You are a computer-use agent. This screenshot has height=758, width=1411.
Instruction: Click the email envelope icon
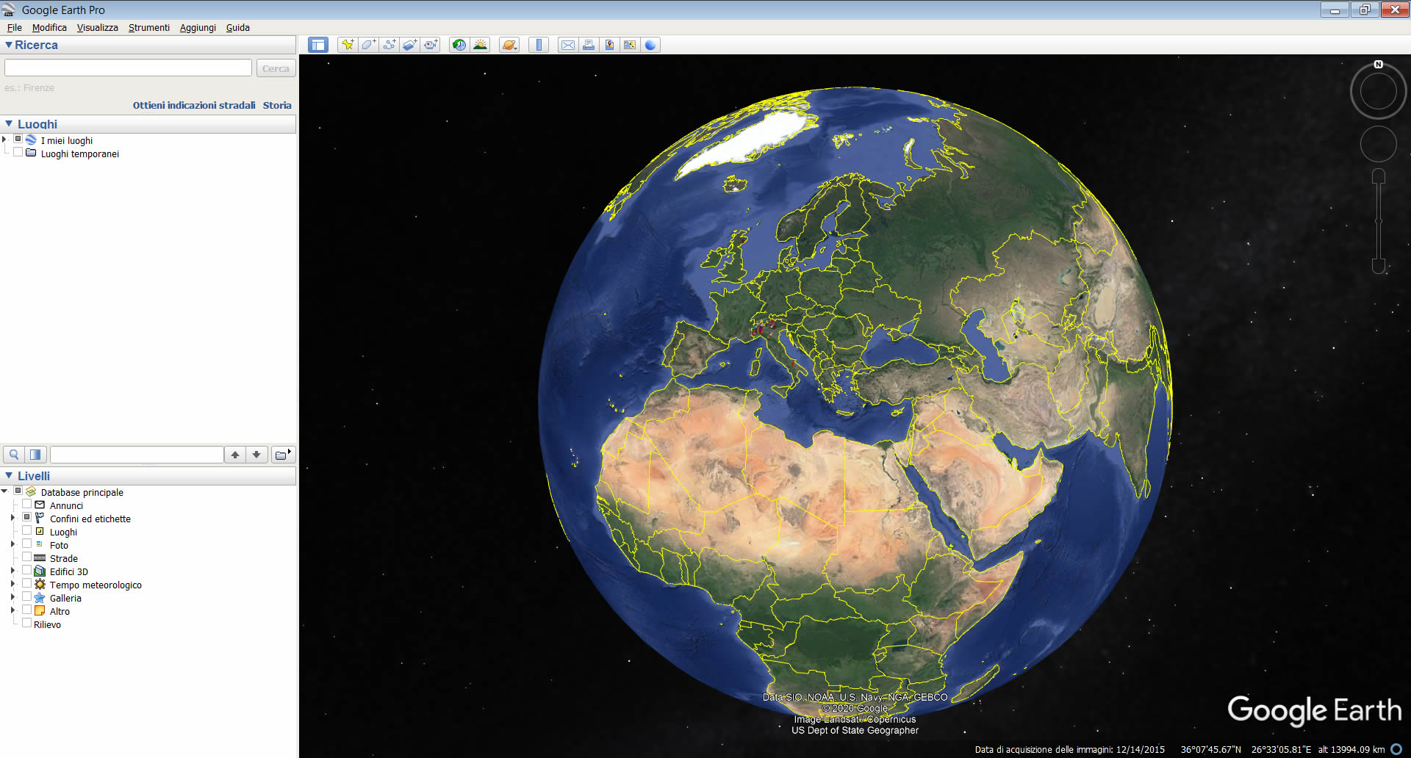[568, 45]
